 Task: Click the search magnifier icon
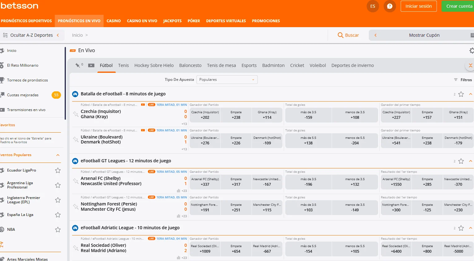click(x=341, y=35)
